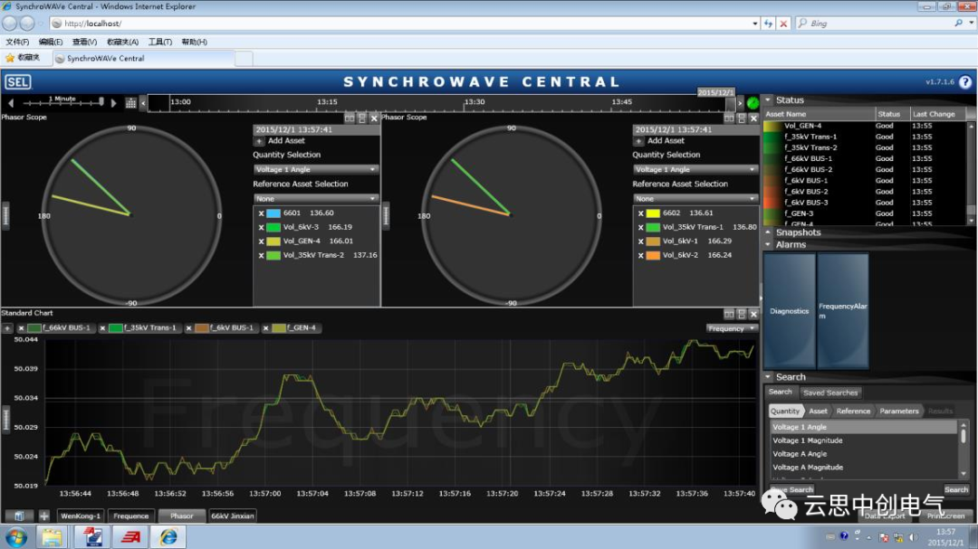Expand the Snapshots panel

(x=769, y=232)
